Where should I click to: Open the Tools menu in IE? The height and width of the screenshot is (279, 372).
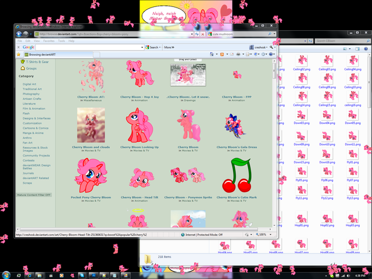click(62, 41)
